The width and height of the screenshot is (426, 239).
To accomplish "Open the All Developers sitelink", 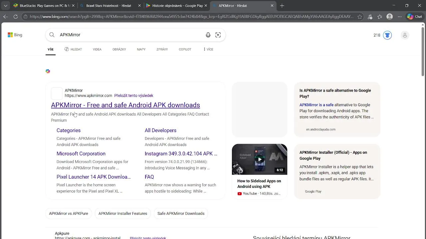I will (x=160, y=130).
